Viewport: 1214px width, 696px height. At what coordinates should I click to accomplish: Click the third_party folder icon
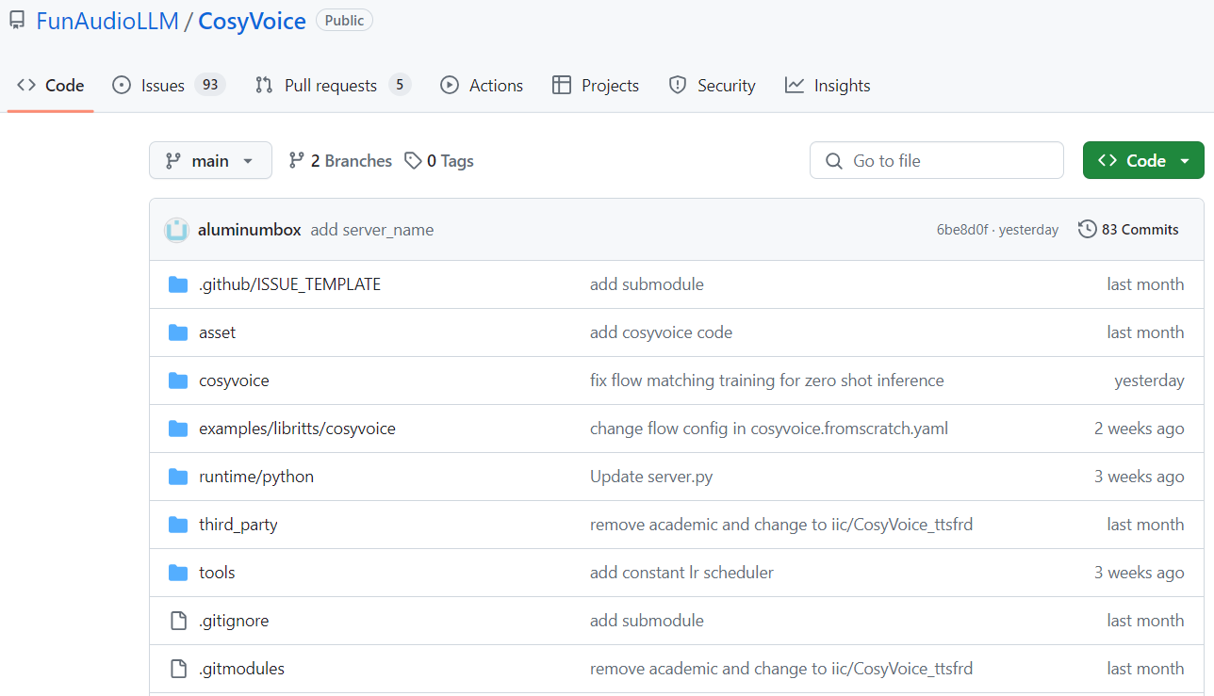[x=178, y=525]
